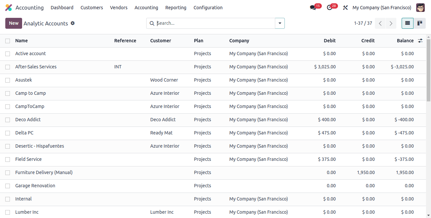Open the developer tools wrench icon
This screenshot has height=218, width=431.
coord(345,8)
